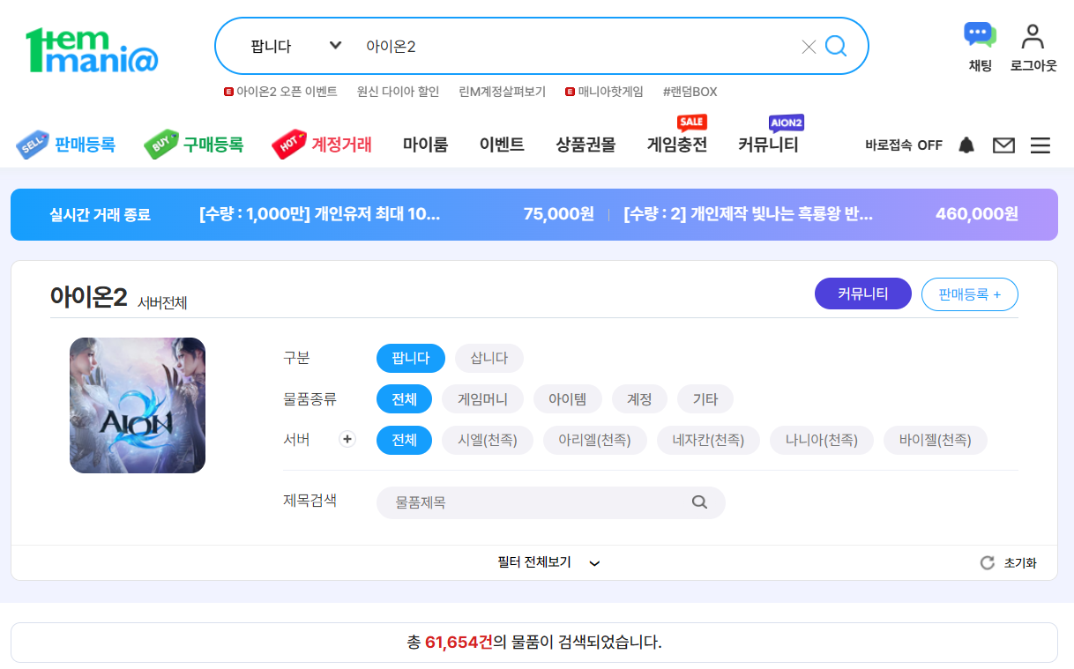The image size is (1074, 669).
Task: Select 삽니다 in the 구분 filter
Action: click(x=489, y=359)
